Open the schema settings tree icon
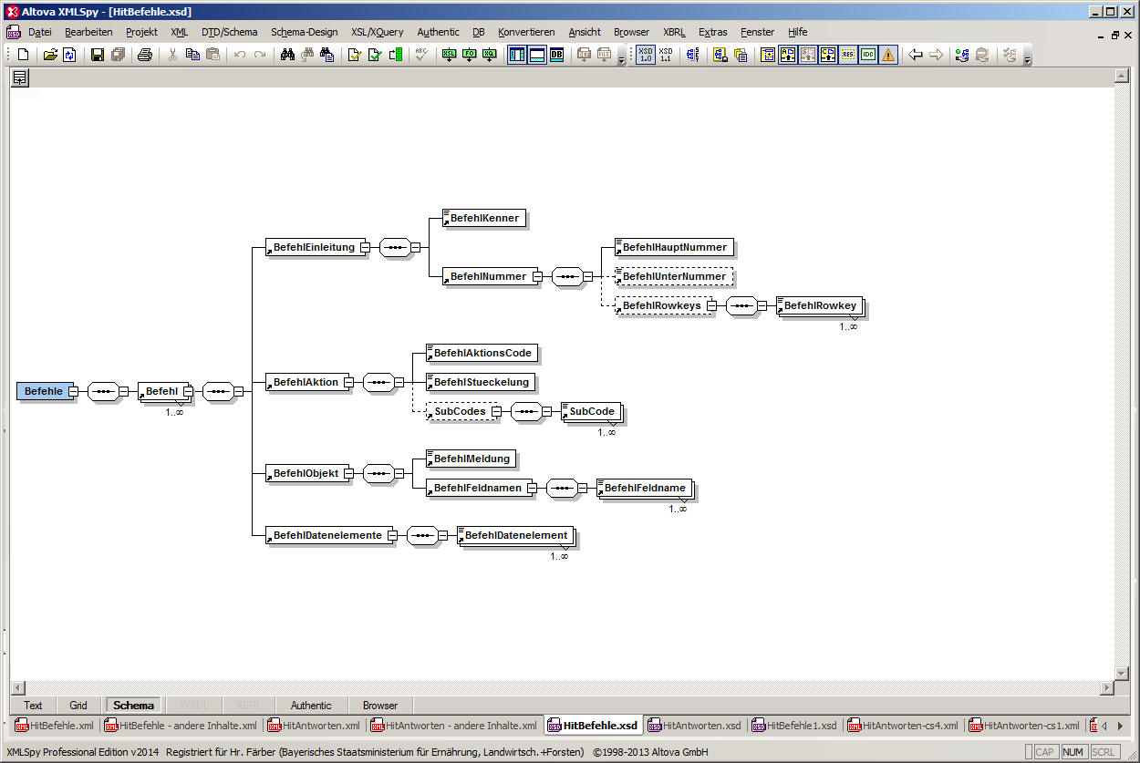The width and height of the screenshot is (1140, 763). (693, 55)
